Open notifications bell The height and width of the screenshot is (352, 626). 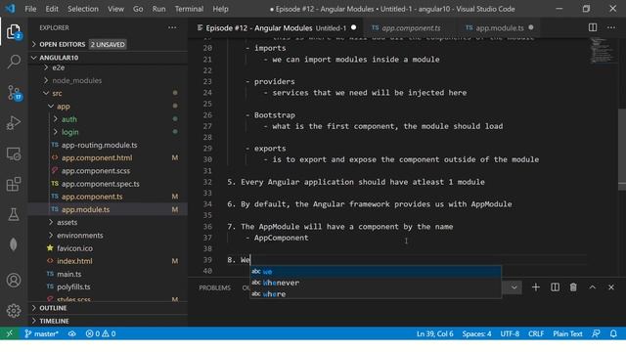[x=613, y=333]
